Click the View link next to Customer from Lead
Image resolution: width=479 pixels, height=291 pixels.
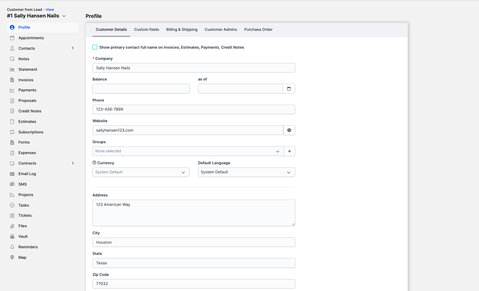pyautogui.click(x=50, y=9)
